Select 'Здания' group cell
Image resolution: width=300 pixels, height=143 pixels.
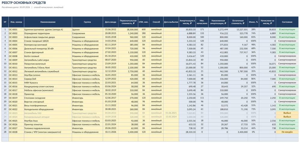(x=87, y=30)
